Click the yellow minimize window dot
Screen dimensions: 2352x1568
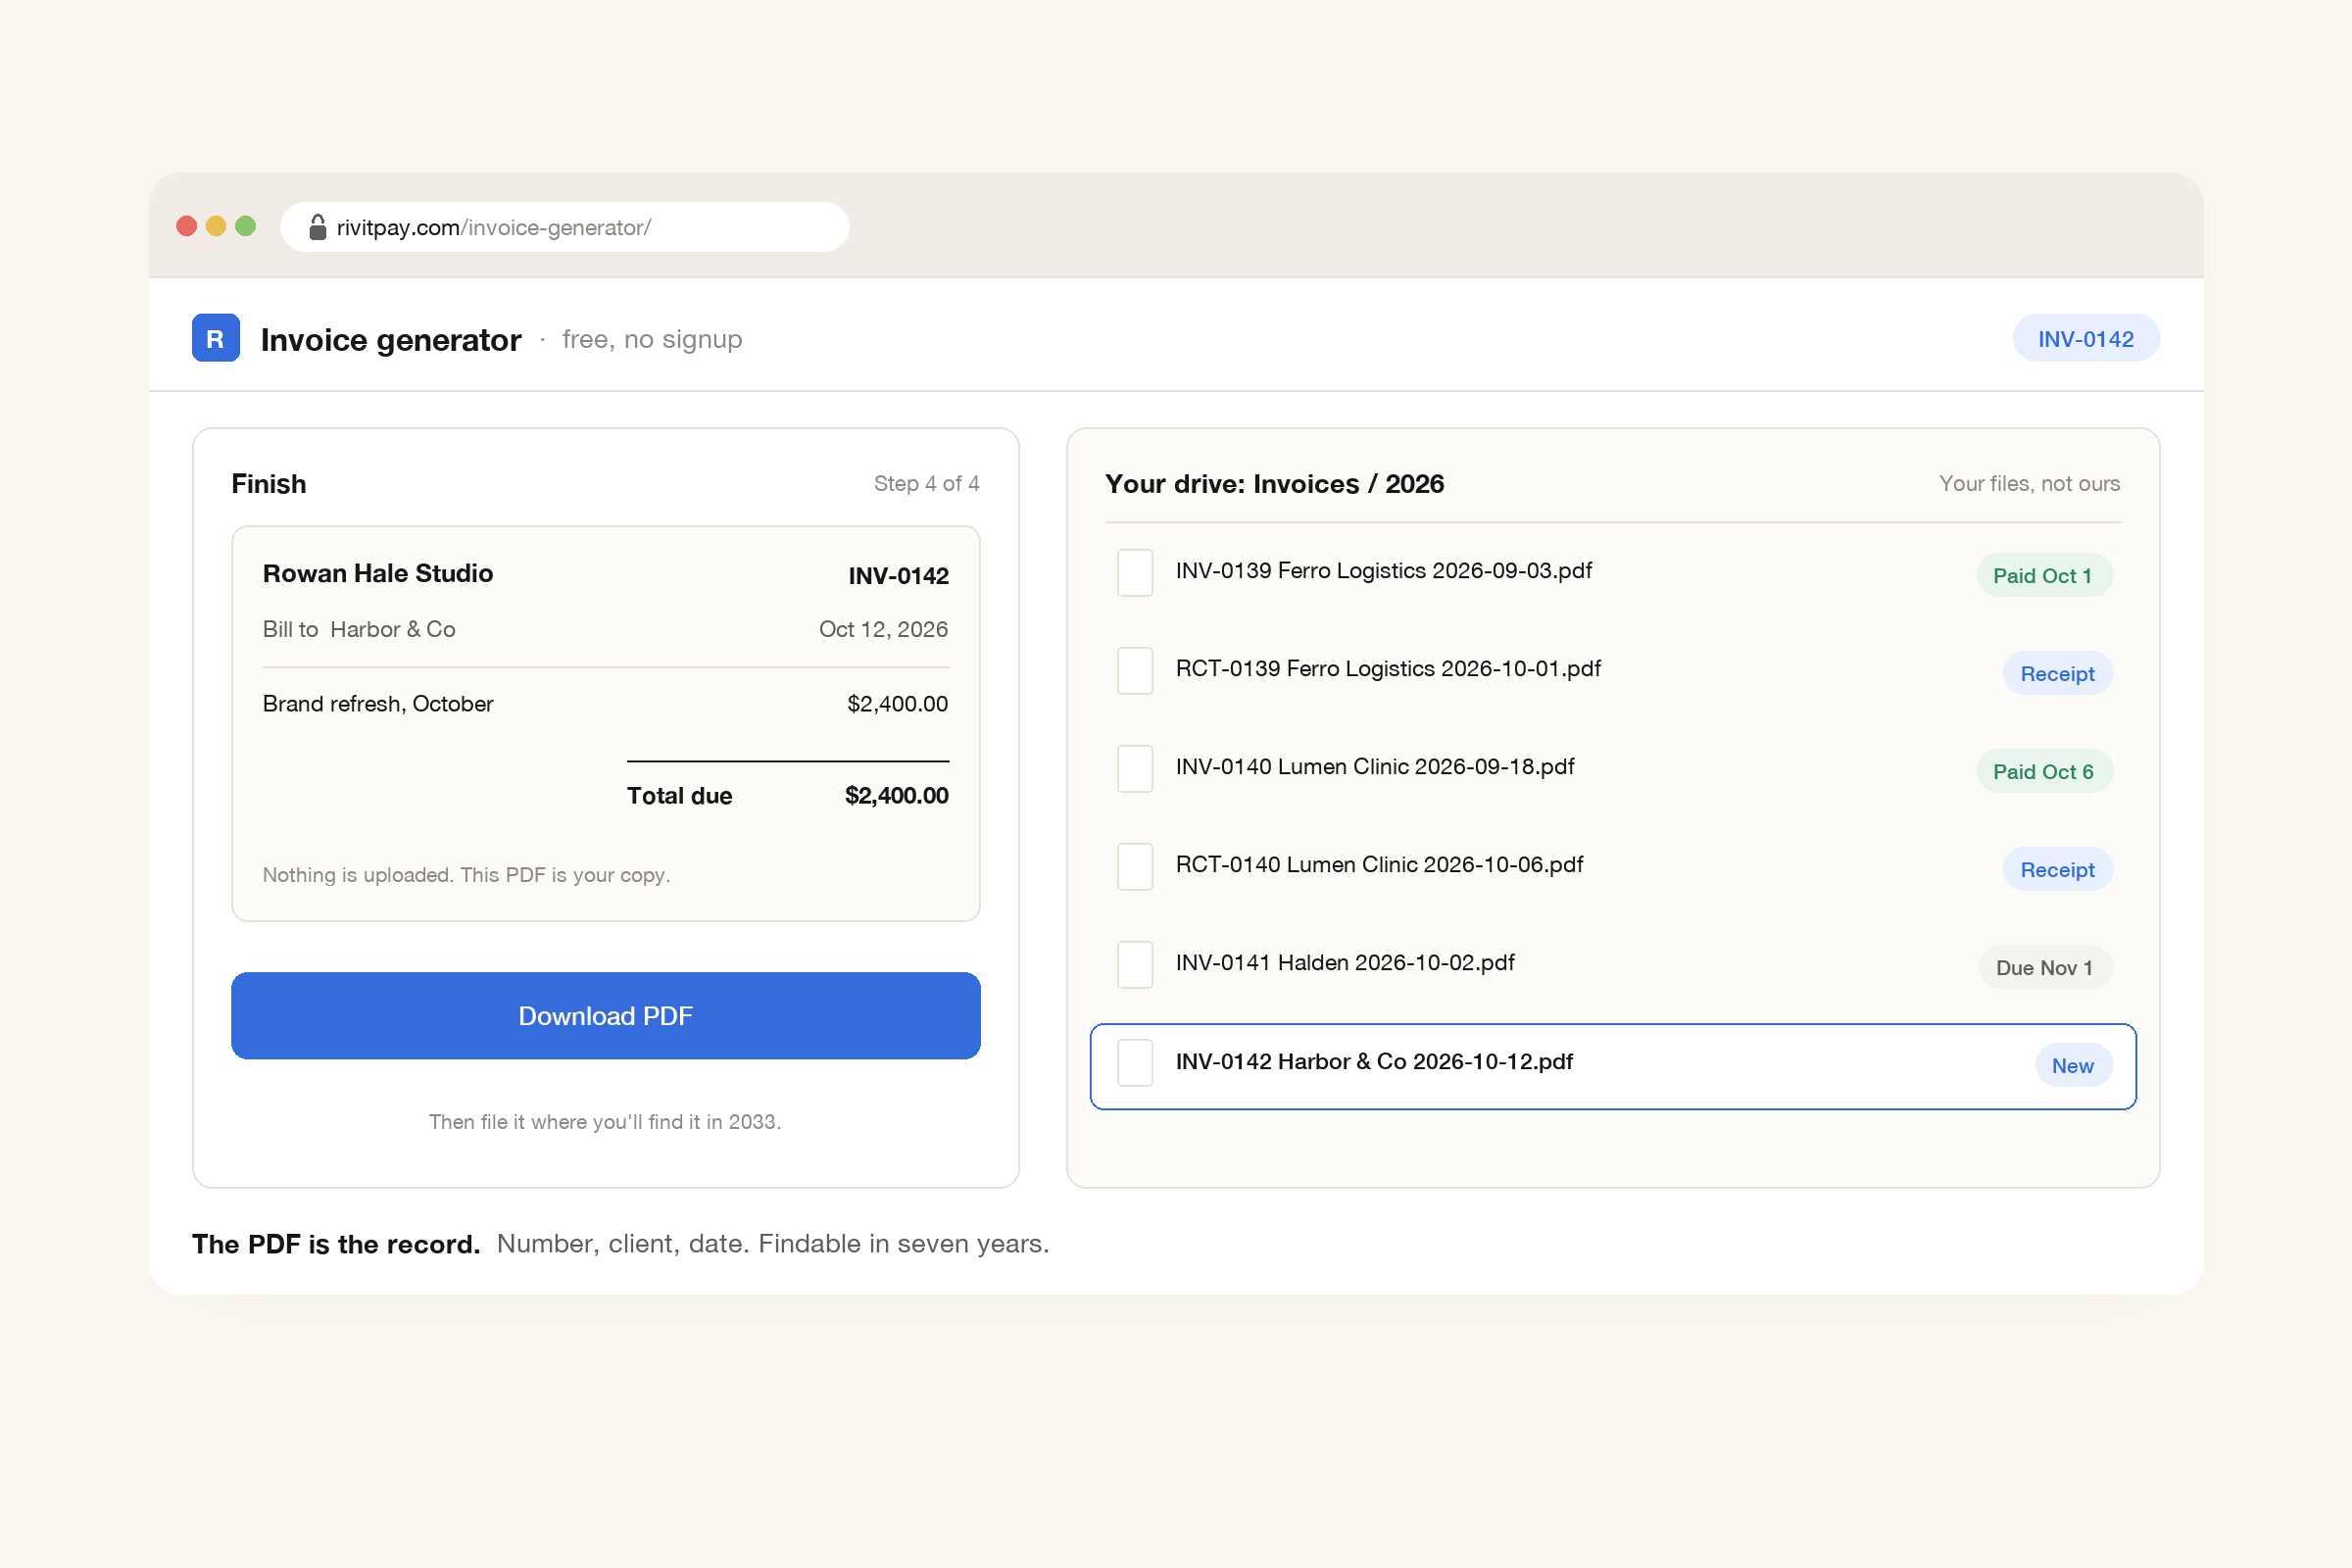click(216, 226)
